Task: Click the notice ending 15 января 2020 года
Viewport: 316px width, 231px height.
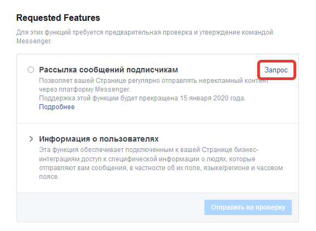Action: point(142,98)
